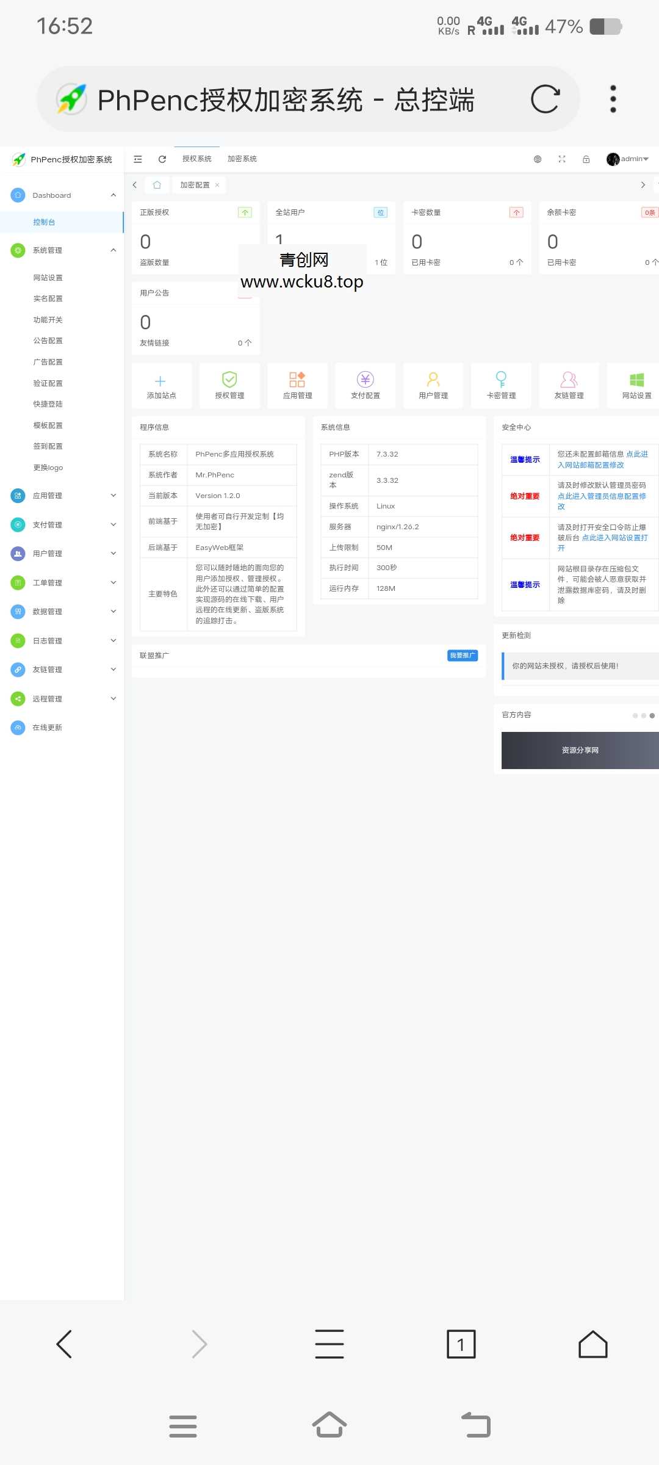This screenshot has height=1465, width=659.
Task: Select the active third carousel dot
Action: [x=652, y=715]
